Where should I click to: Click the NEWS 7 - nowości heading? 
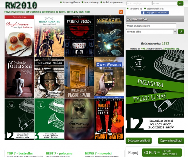coord(98,153)
